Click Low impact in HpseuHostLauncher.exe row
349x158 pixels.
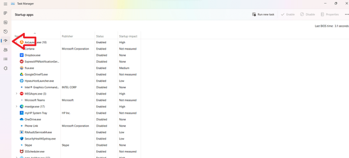point(122,81)
